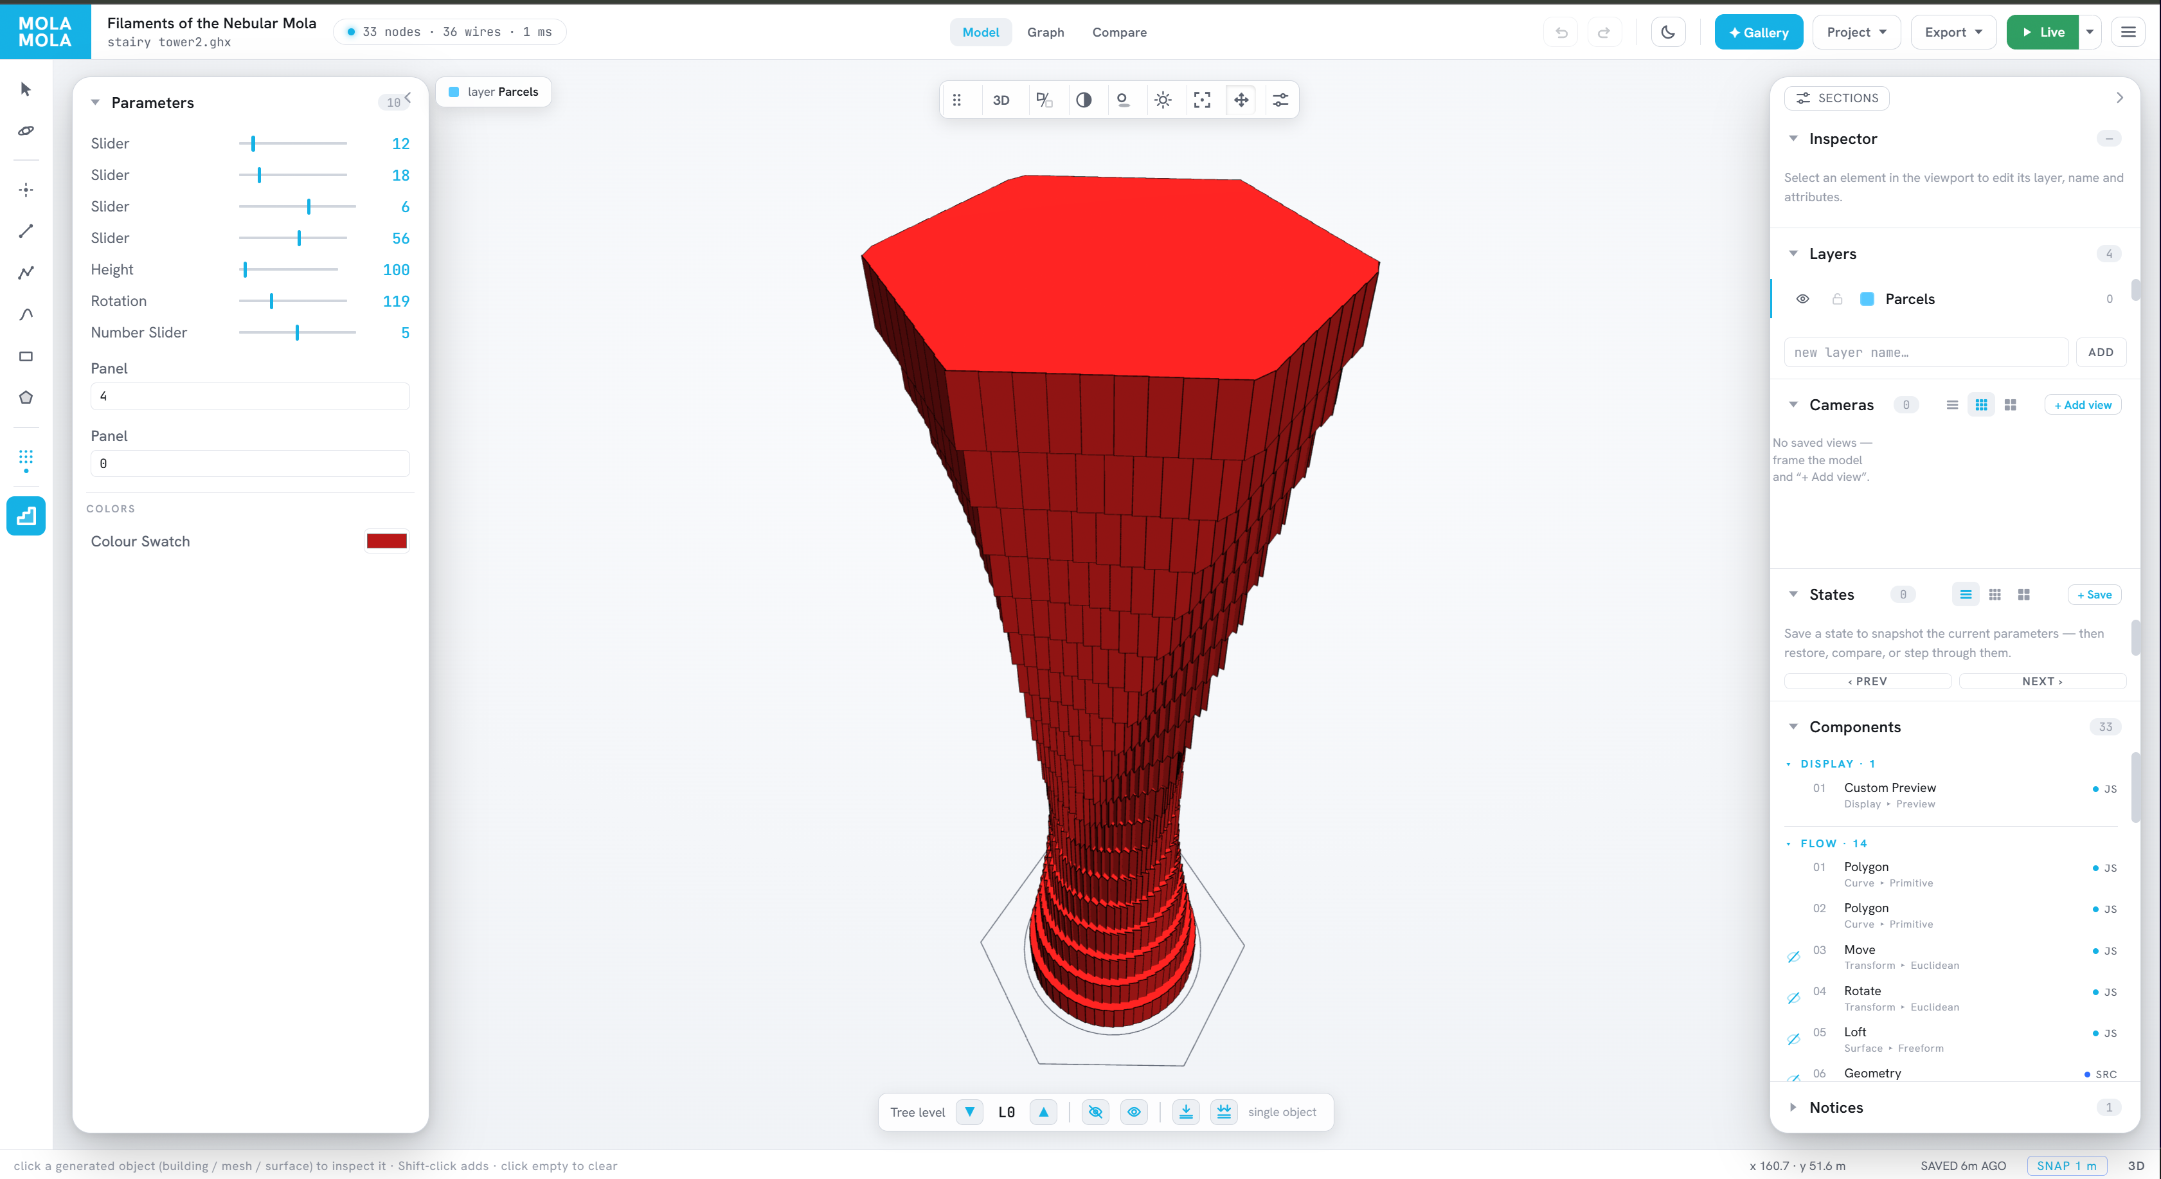
Task: Toggle preview for the Rotate component
Action: coord(1793,998)
